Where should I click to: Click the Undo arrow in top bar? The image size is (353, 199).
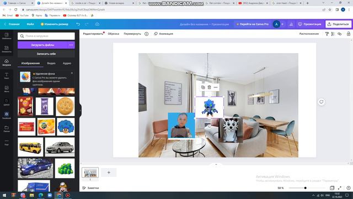click(x=78, y=24)
